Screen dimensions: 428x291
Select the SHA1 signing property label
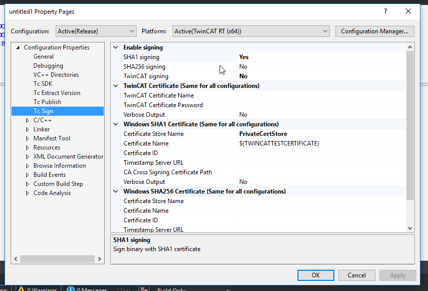(141, 57)
